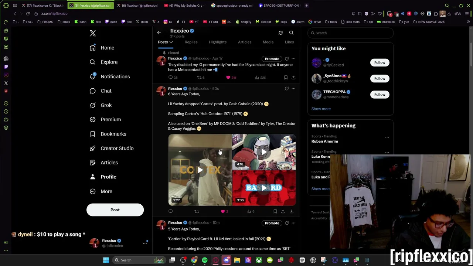Switch to the Articles profile tab
The image size is (473, 266).
point(245,42)
